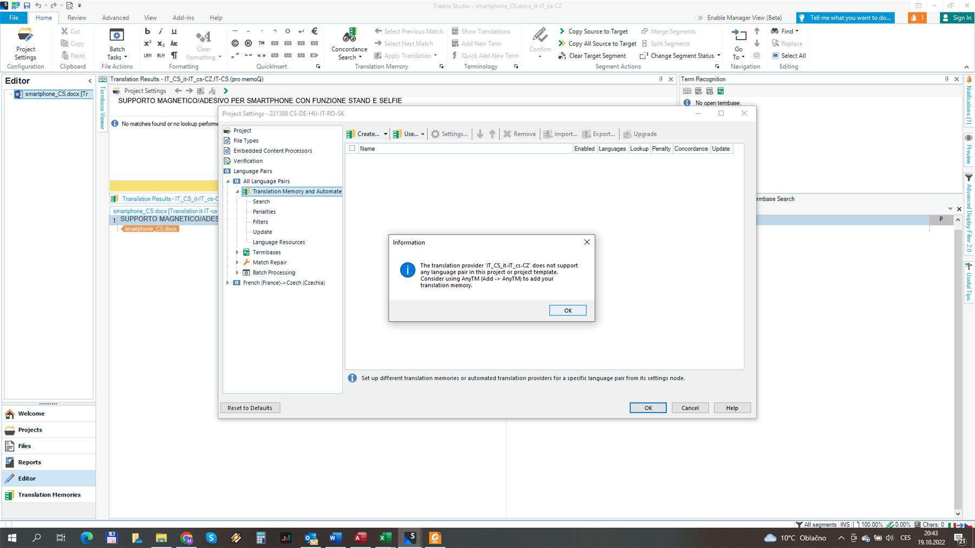975x548 pixels.
Task: Insert the copyright symbol from QuickInsert
Action: [235, 43]
